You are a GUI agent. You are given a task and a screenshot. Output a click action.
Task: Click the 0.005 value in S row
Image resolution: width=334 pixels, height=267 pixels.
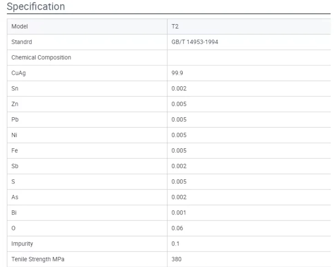(x=178, y=181)
